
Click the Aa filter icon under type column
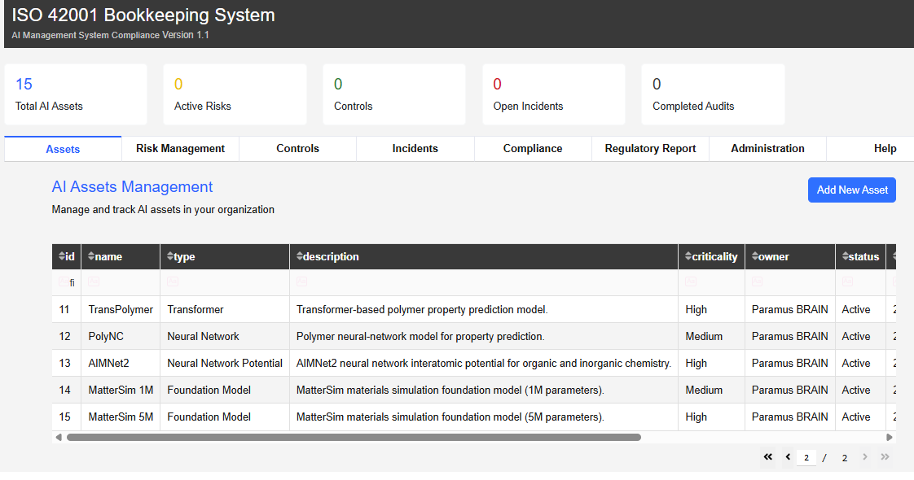pos(173,281)
